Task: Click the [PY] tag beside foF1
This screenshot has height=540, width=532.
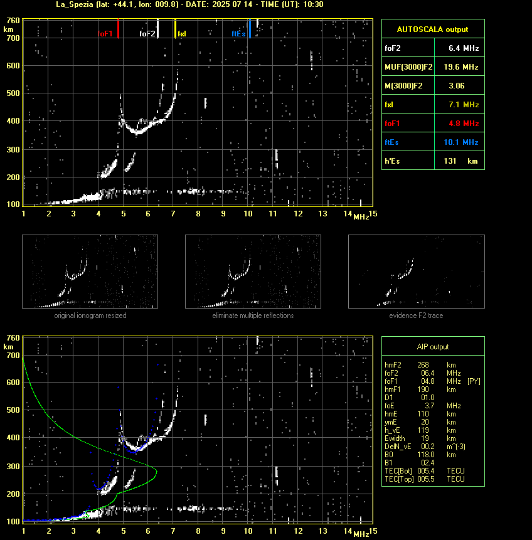Action: (x=474, y=381)
